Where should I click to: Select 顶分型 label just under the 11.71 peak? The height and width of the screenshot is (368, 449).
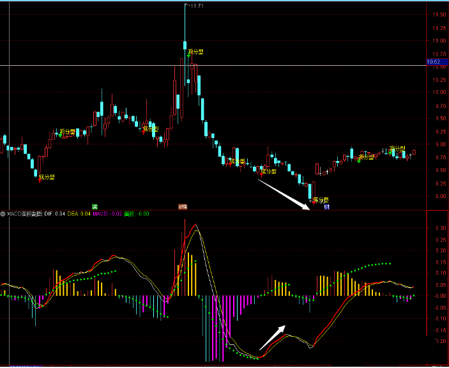196,52
